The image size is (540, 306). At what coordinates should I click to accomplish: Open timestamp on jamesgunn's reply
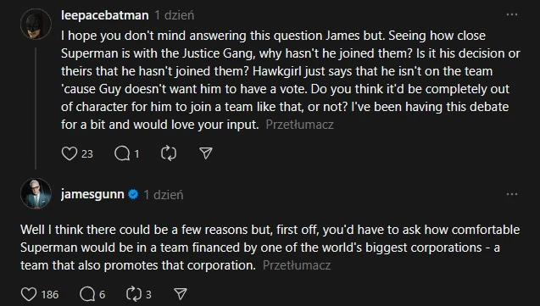[x=164, y=195]
